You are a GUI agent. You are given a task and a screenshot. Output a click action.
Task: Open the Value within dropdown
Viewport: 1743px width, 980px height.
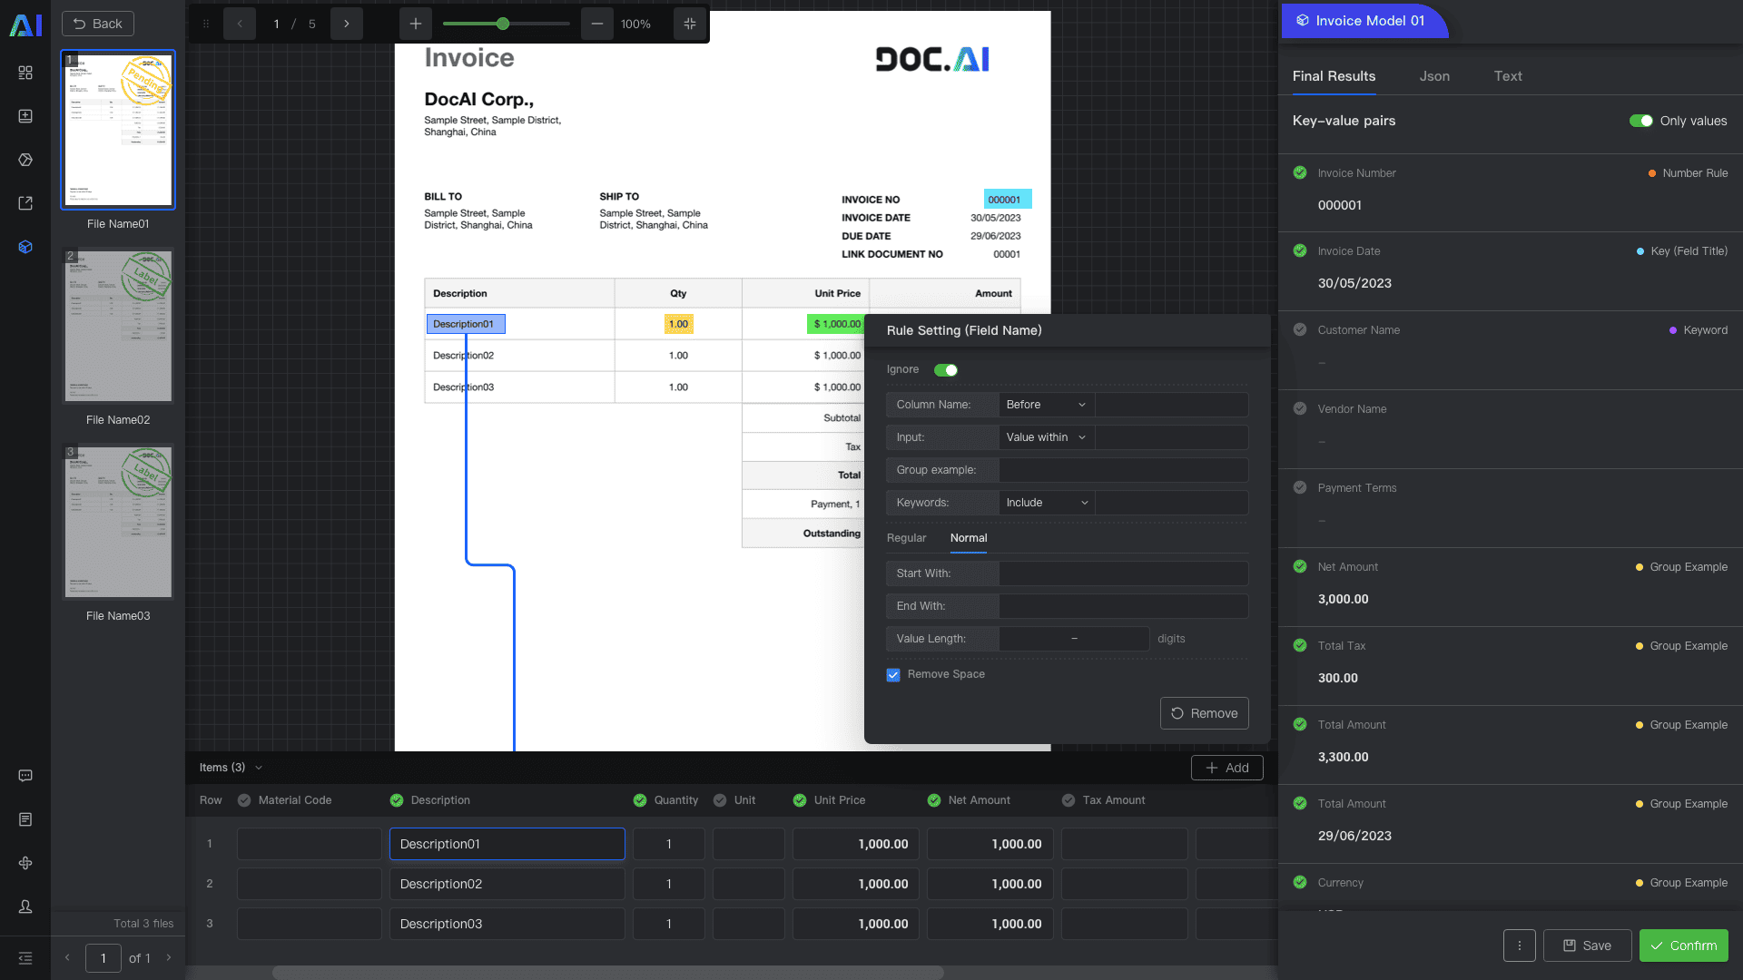[x=1046, y=437]
